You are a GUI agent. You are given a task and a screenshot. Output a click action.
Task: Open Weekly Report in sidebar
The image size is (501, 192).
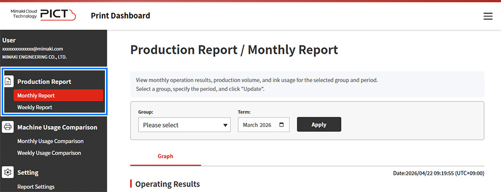pos(34,107)
